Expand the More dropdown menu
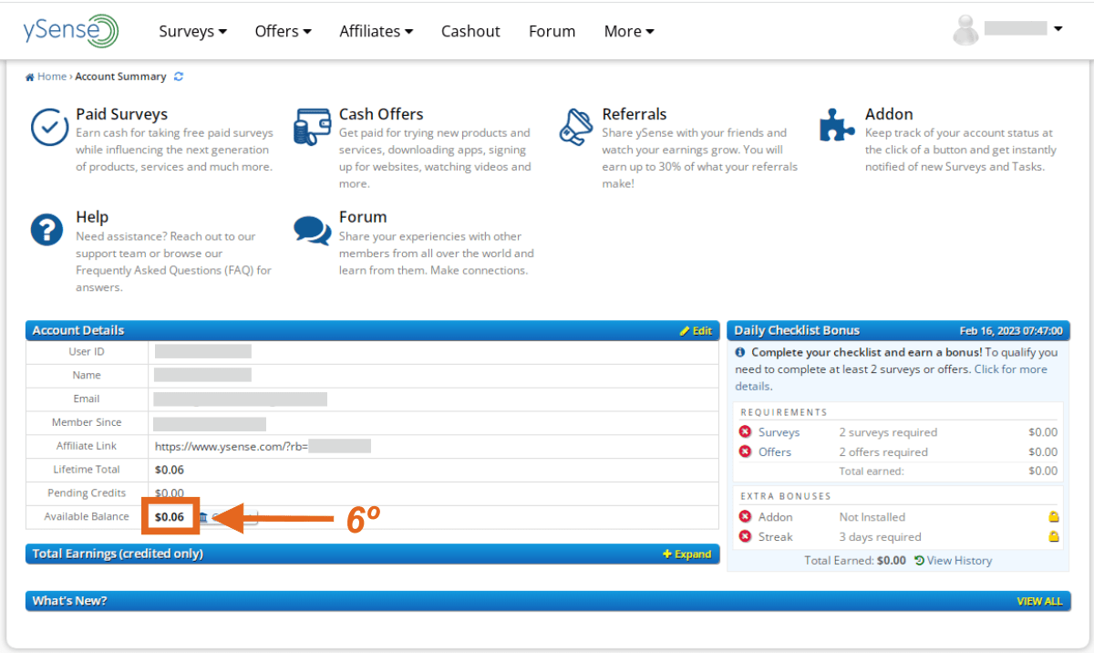 [x=629, y=31]
